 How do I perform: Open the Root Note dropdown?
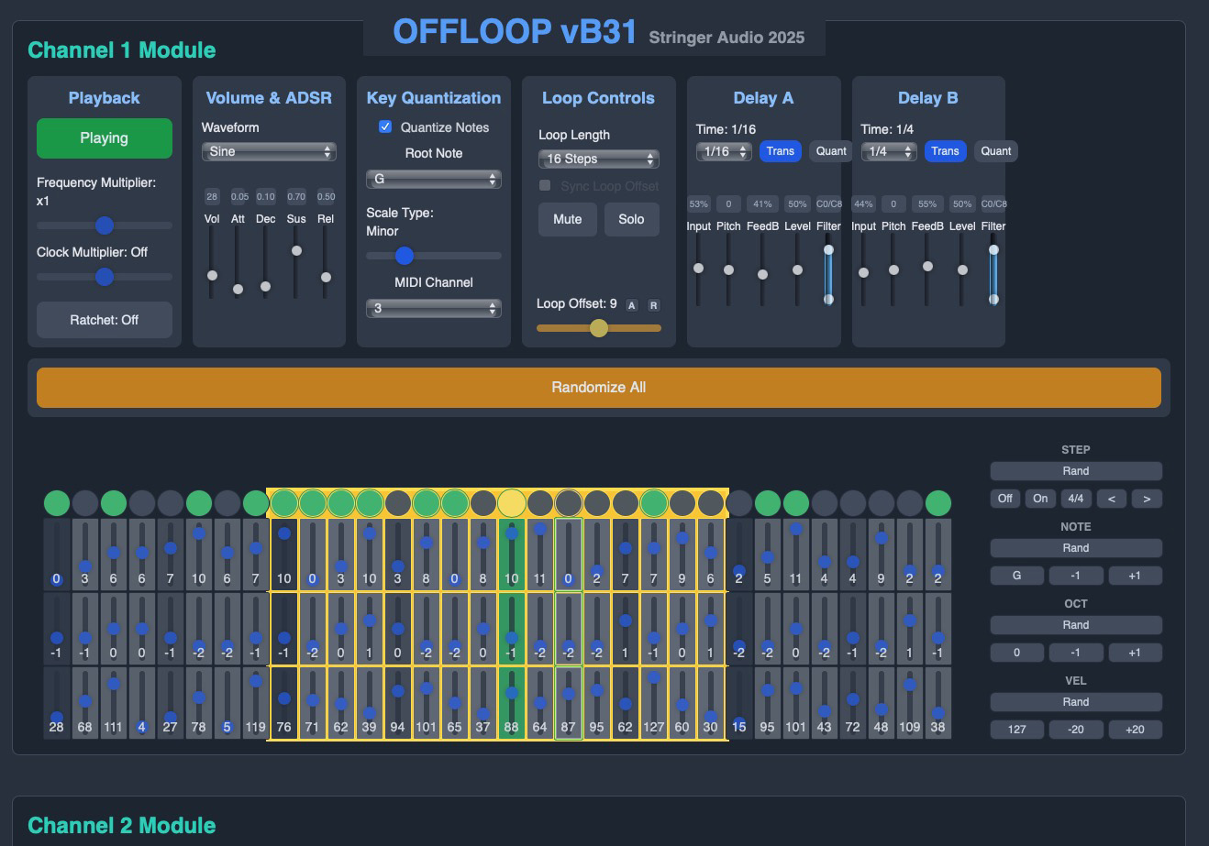[x=433, y=179]
